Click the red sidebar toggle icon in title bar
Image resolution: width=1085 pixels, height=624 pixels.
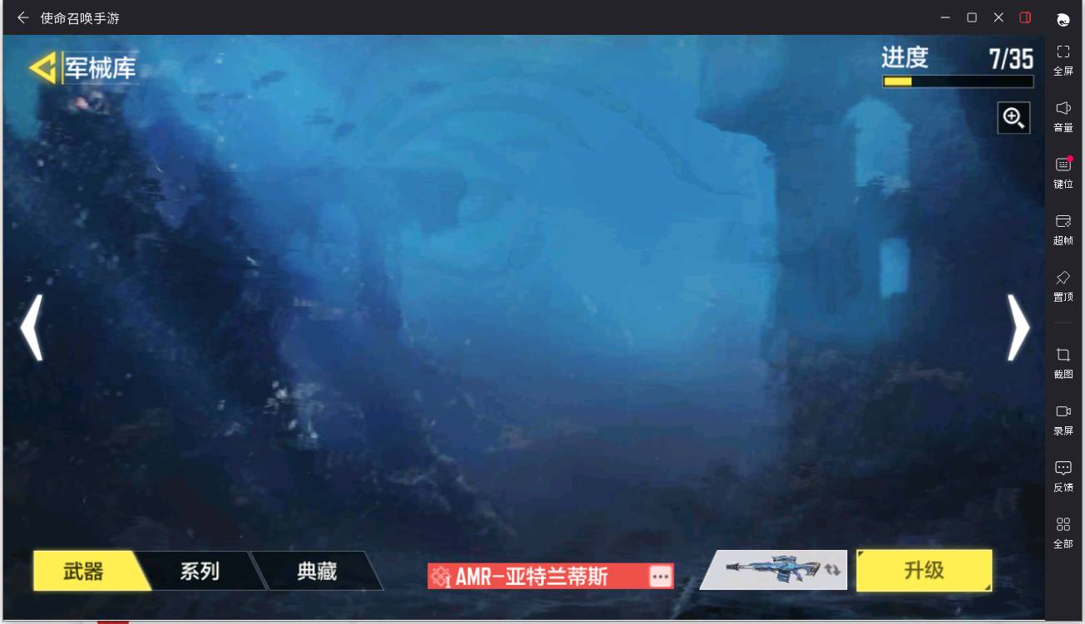pyautogui.click(x=1025, y=17)
